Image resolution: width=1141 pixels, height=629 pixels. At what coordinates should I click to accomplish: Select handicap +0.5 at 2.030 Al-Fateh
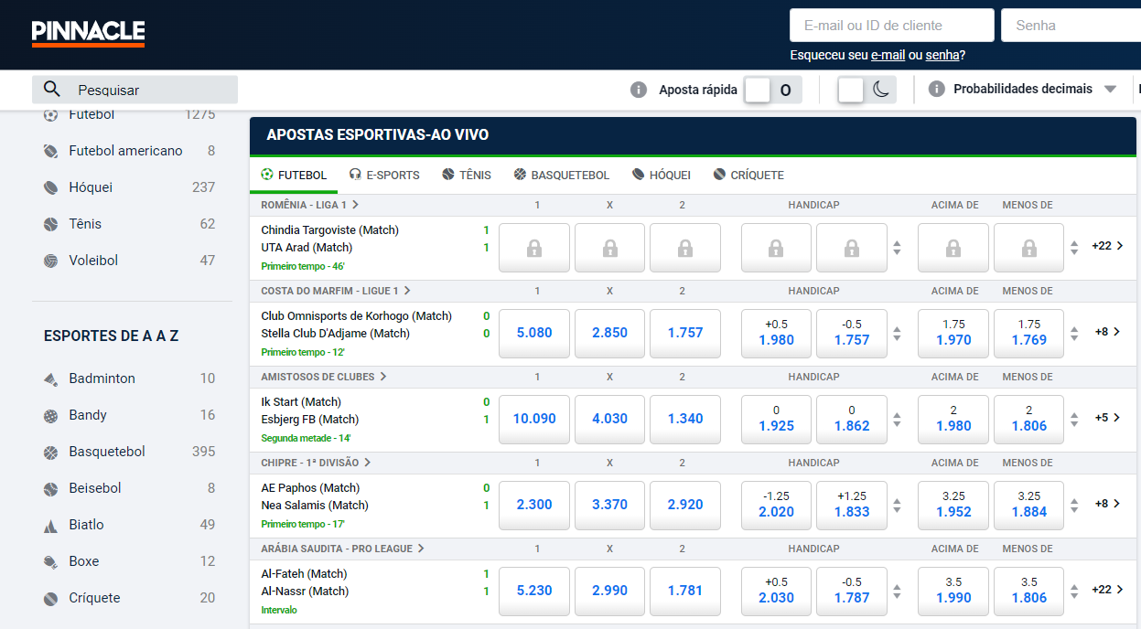point(776,592)
